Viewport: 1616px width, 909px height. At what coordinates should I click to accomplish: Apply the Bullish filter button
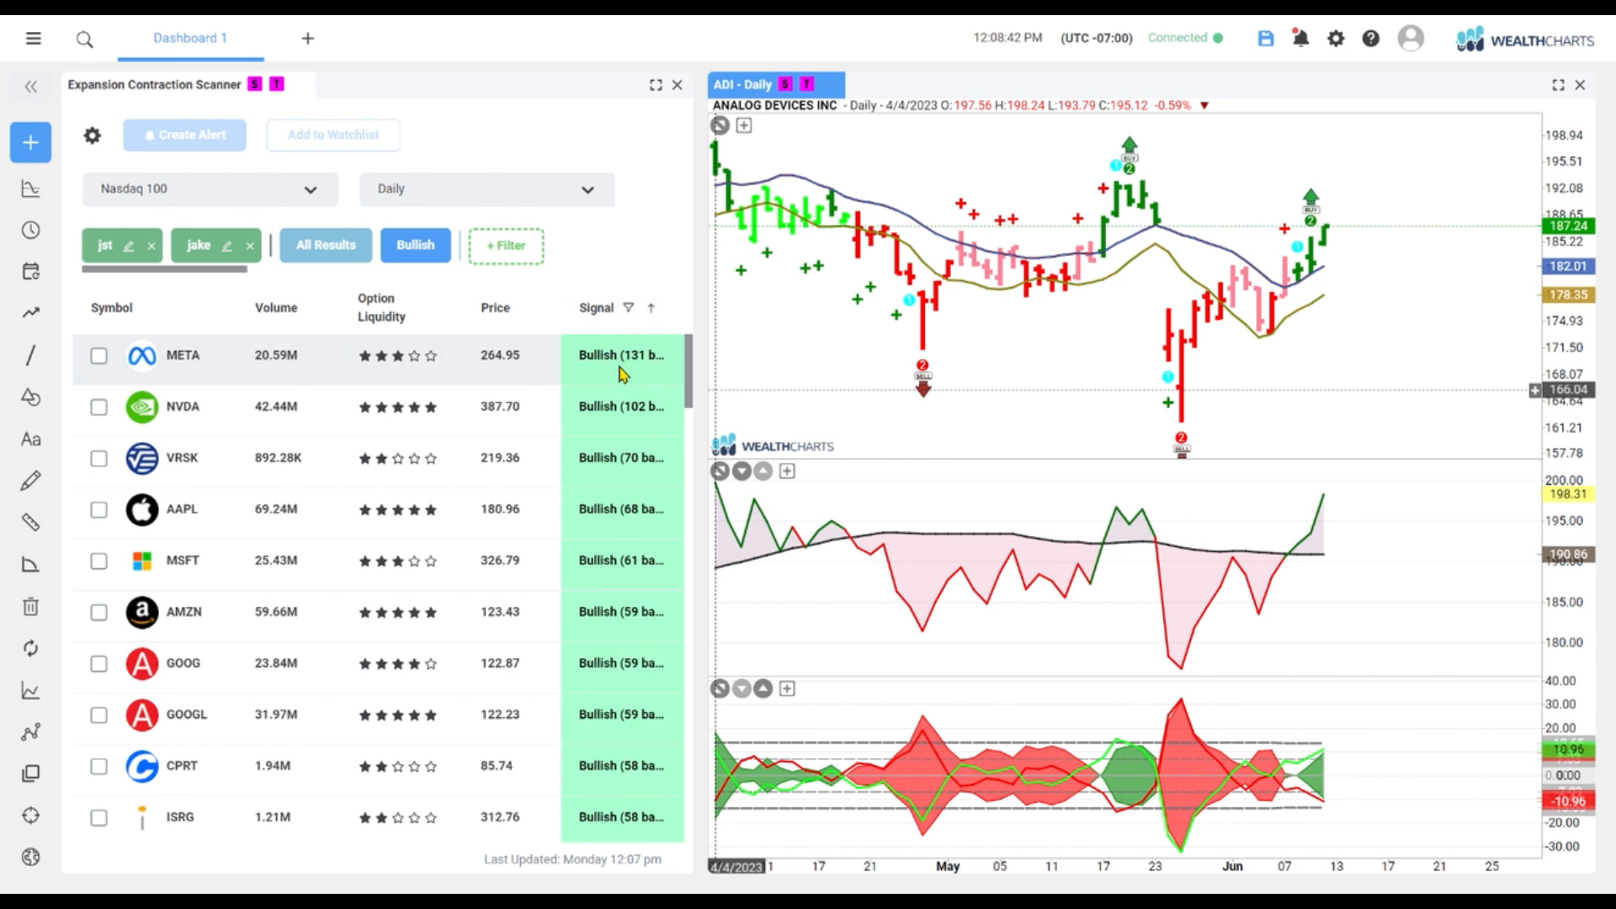point(416,245)
